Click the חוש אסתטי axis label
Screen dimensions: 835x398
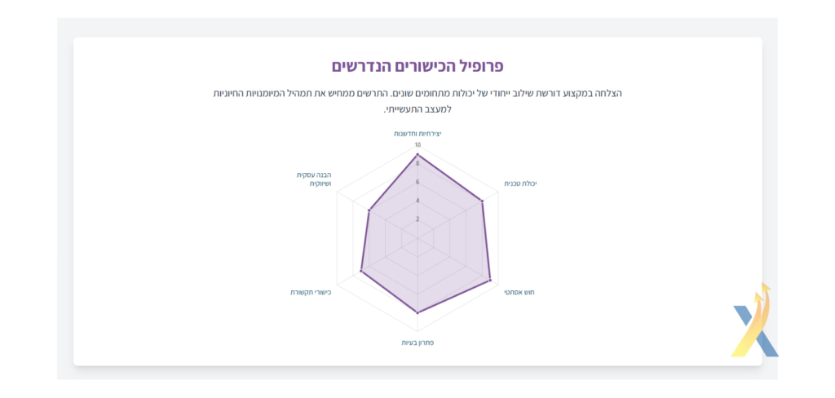[x=519, y=292]
